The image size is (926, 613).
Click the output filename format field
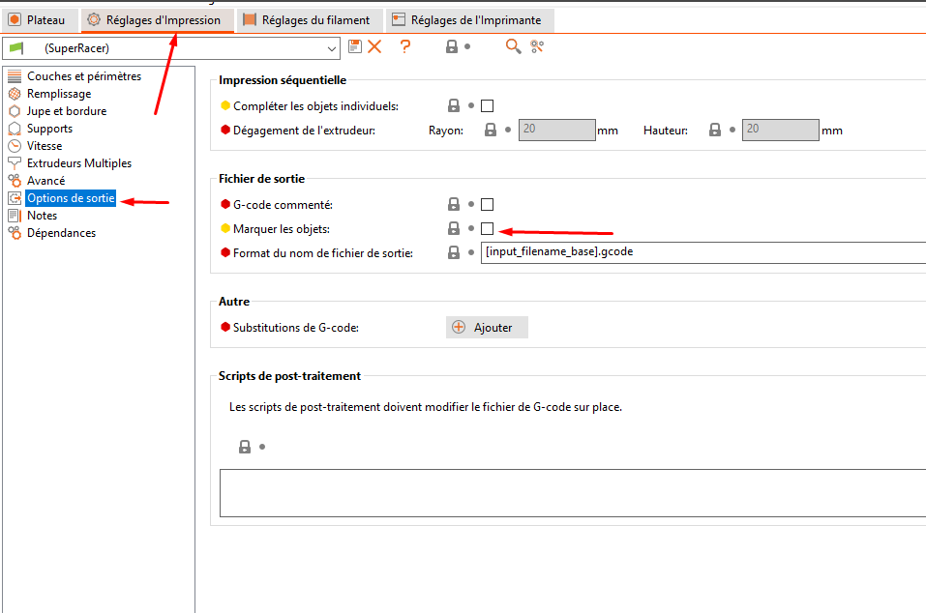tap(703, 252)
